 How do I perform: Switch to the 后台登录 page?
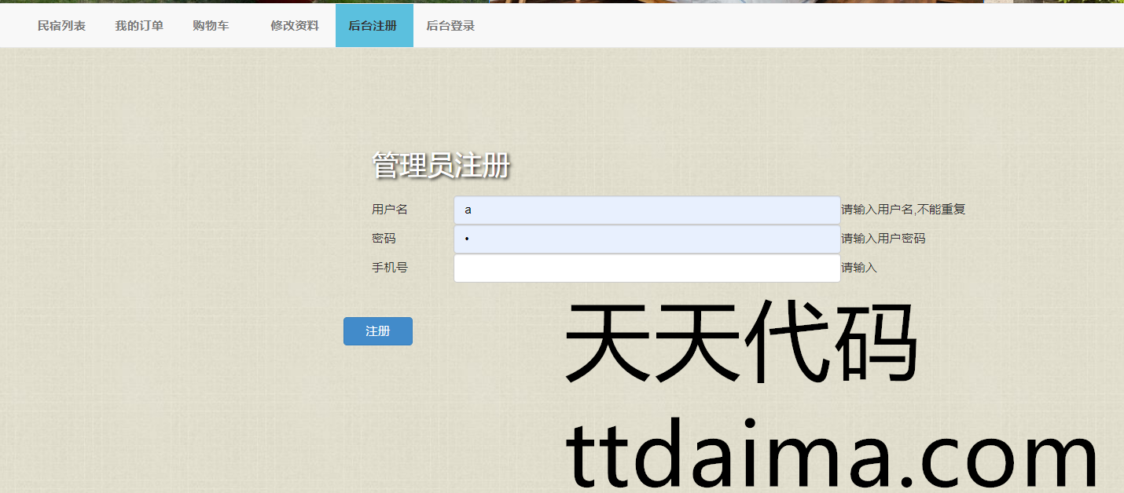pos(450,26)
